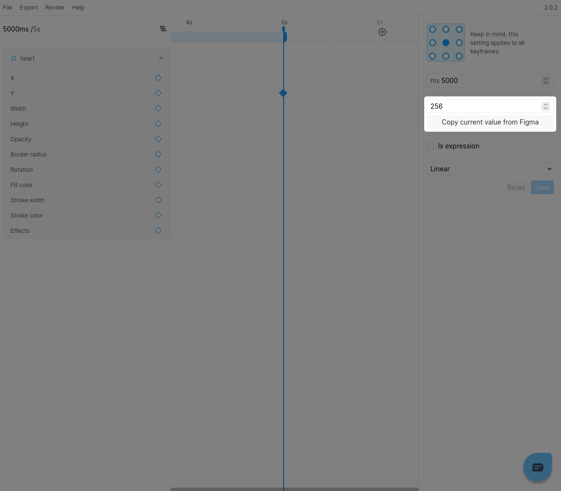Click the timeline layers menu icon
This screenshot has height=491, width=561.
pos(163,29)
